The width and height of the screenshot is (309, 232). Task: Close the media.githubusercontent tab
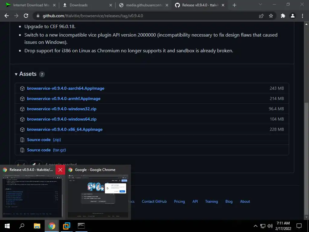167,5
